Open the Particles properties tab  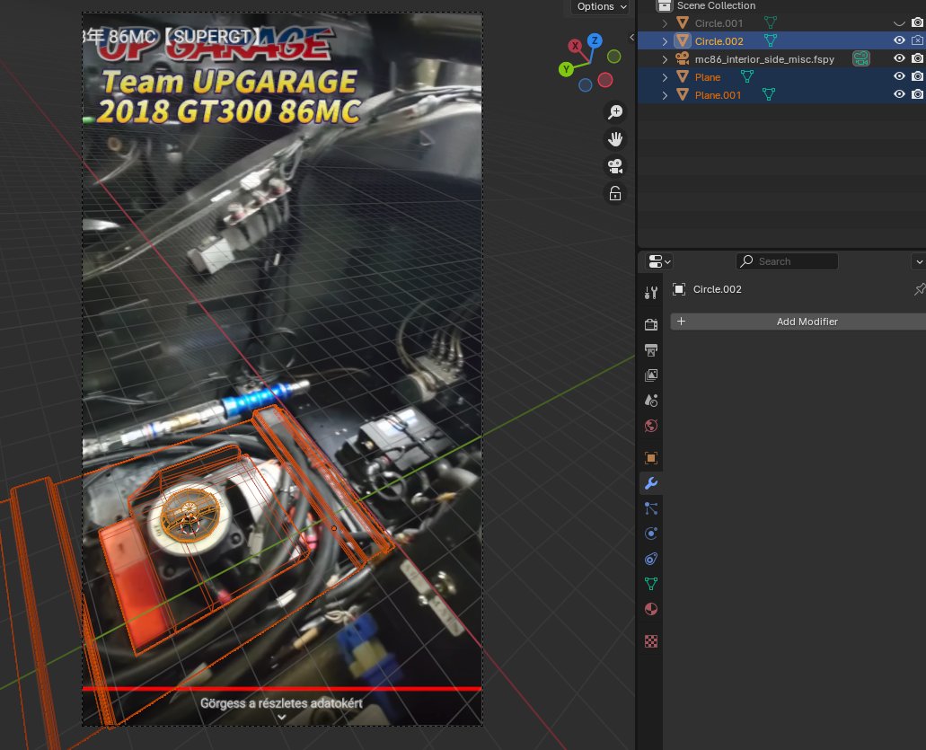pos(651,508)
